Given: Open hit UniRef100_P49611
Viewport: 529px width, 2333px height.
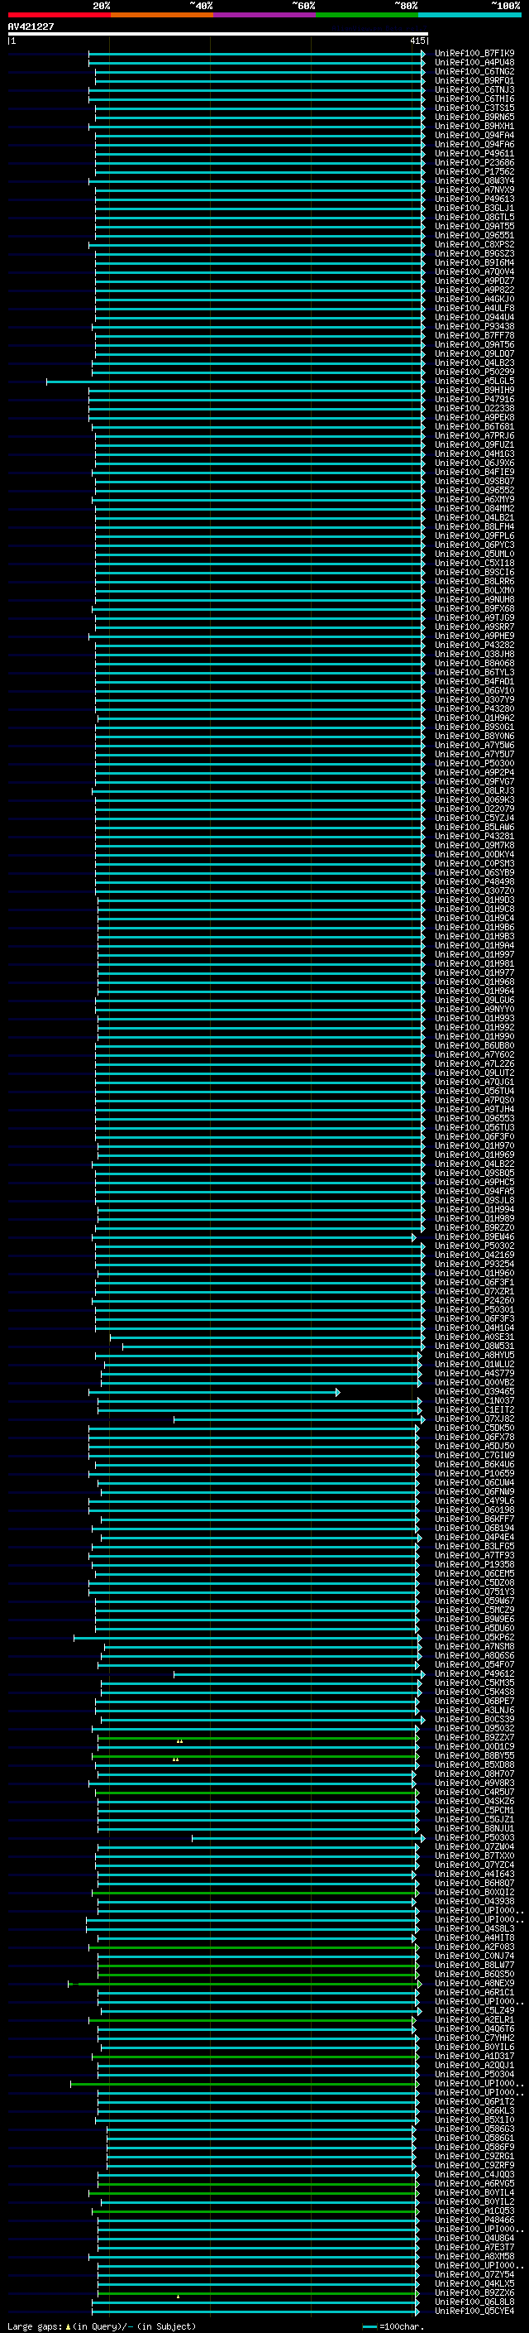Looking at the screenshot, I should click(x=474, y=153).
